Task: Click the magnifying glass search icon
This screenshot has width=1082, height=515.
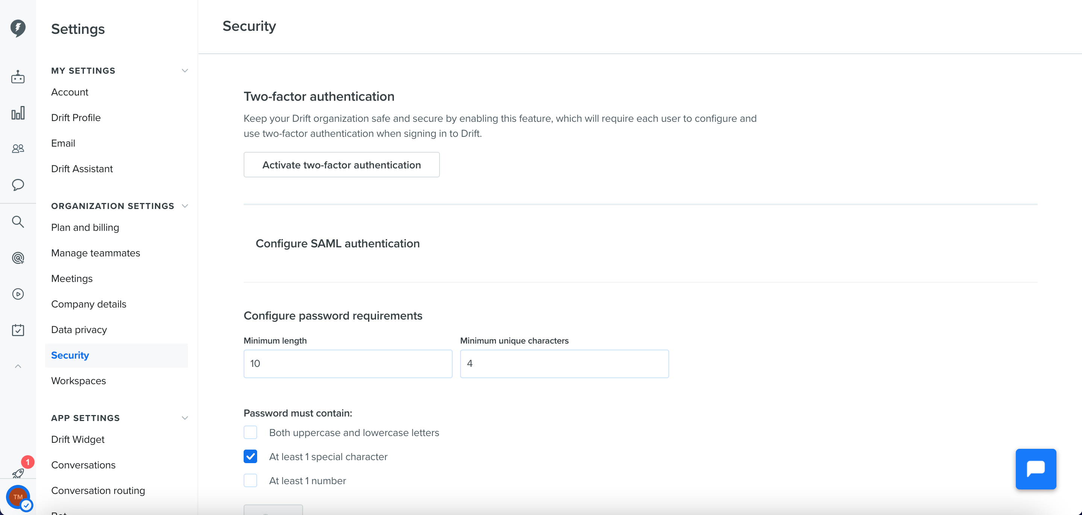Action: pos(18,221)
